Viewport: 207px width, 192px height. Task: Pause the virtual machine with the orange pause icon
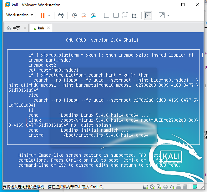tap(43, 15)
